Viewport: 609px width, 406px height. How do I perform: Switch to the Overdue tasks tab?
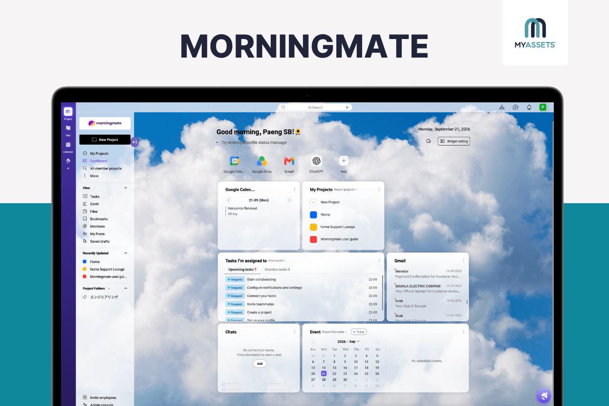coord(277,269)
